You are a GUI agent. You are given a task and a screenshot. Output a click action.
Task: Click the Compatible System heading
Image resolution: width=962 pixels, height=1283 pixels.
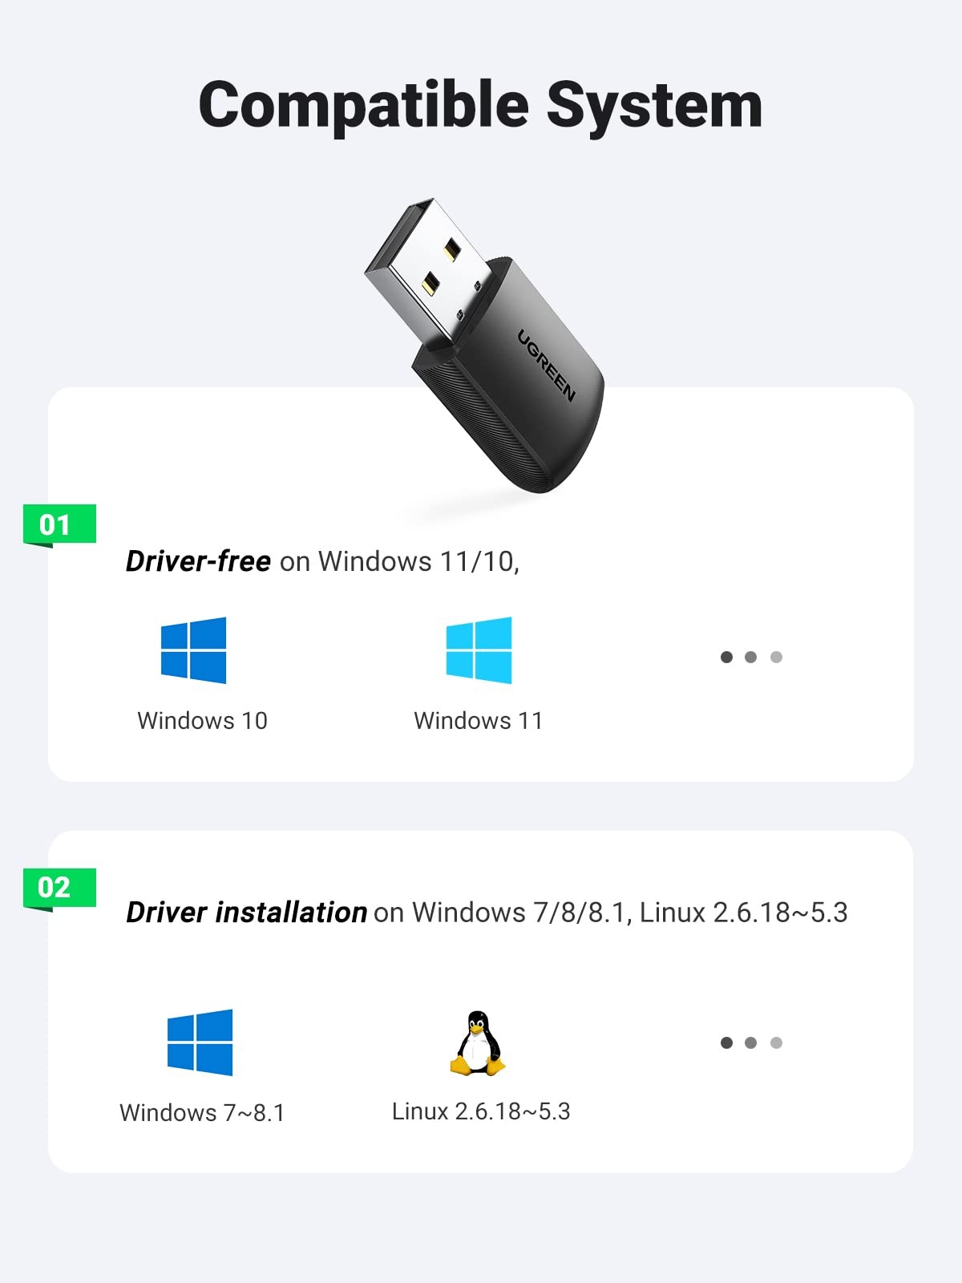pos(480,106)
